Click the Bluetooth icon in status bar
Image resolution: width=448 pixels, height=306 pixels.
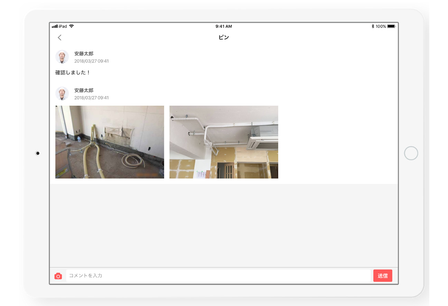coord(373,26)
